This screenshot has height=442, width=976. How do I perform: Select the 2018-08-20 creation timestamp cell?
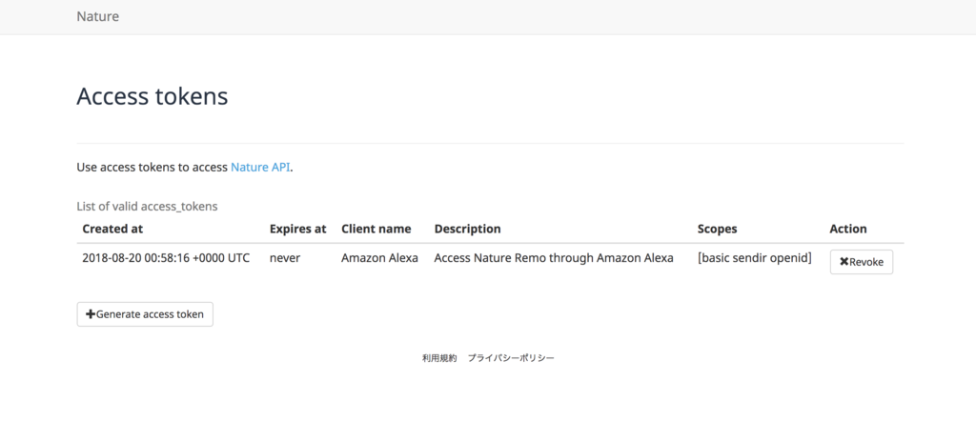coord(166,257)
